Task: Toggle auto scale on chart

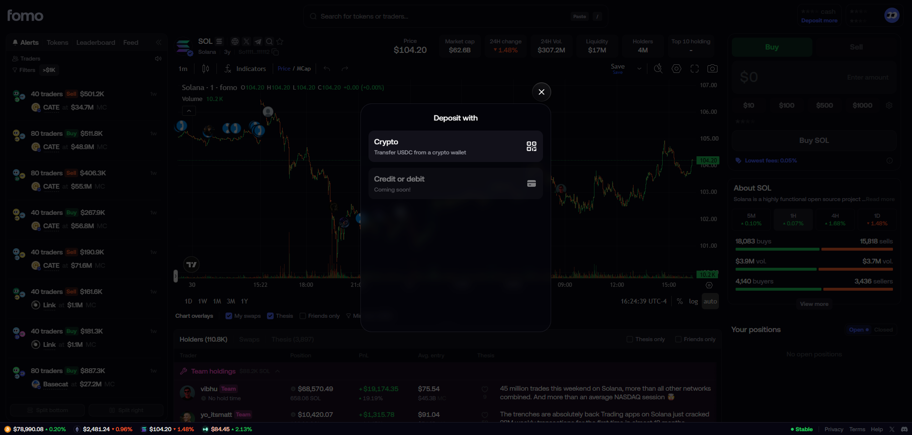Action: (x=710, y=301)
